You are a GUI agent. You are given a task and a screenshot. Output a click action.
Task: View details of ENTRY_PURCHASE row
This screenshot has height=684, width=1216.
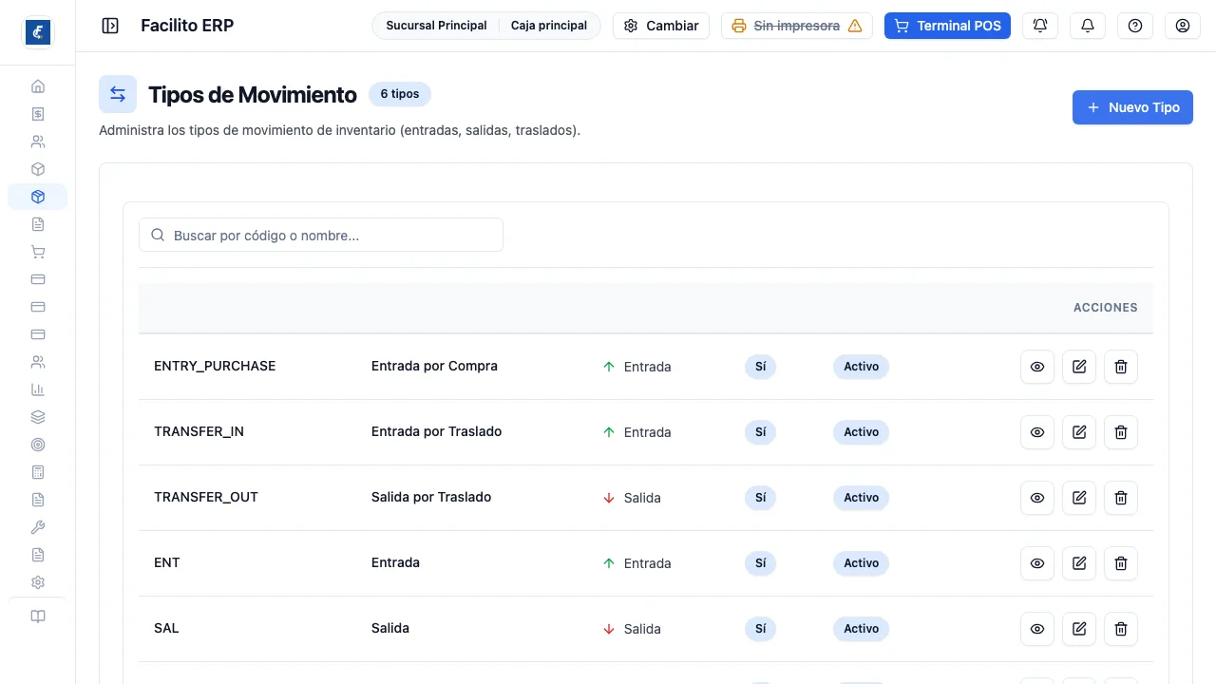(1037, 367)
